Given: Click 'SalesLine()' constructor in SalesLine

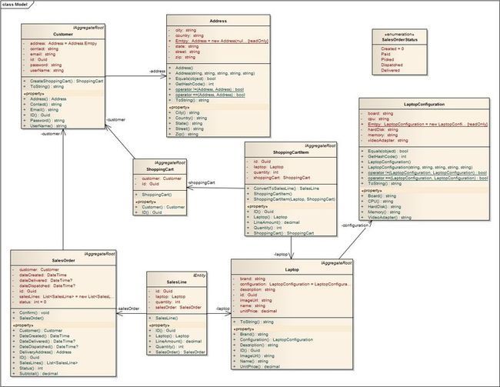Looking at the screenshot, I should coord(167,318).
